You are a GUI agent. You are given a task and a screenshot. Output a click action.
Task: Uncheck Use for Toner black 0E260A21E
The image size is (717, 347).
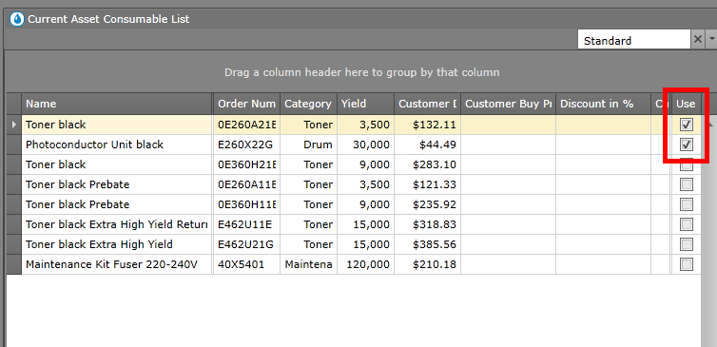click(686, 125)
